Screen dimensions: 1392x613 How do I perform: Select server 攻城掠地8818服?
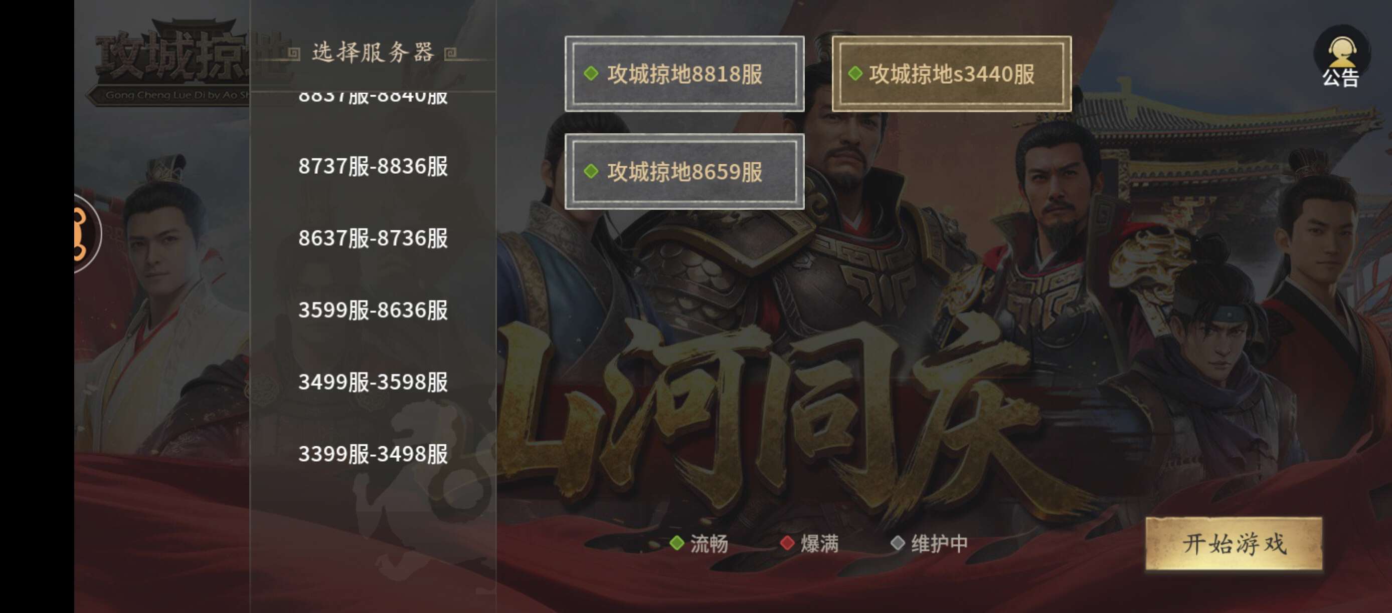pos(684,74)
